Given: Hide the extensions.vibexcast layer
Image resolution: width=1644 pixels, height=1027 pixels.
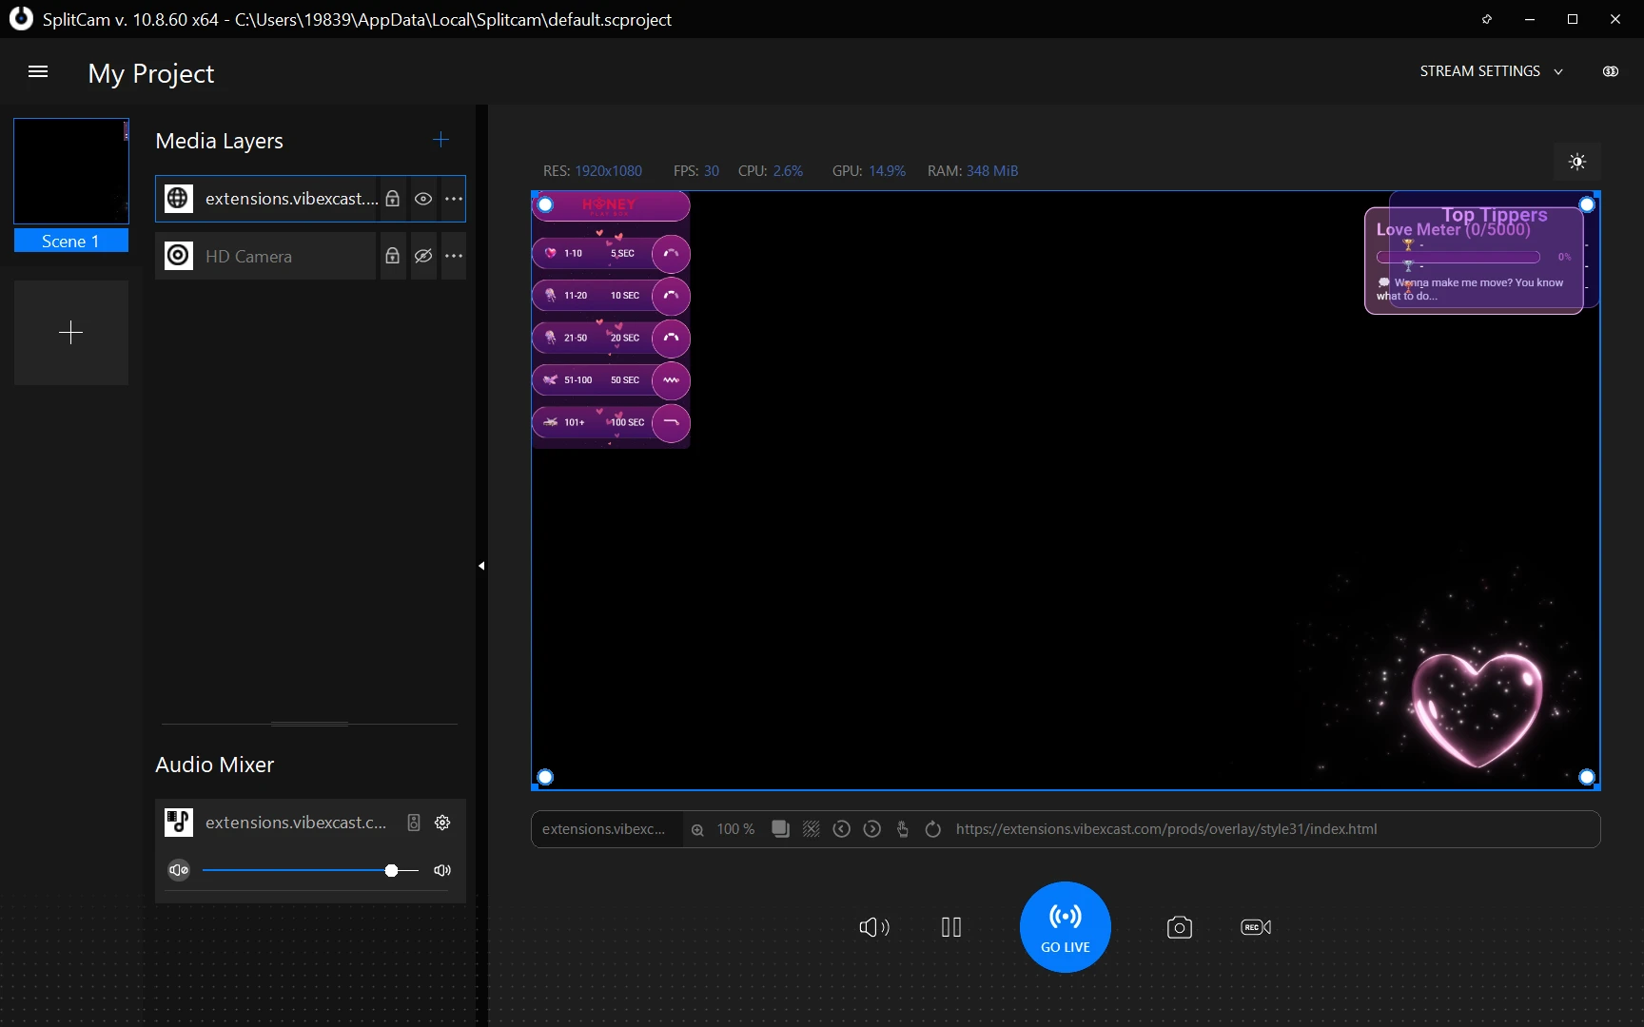Looking at the screenshot, I should coord(423,199).
